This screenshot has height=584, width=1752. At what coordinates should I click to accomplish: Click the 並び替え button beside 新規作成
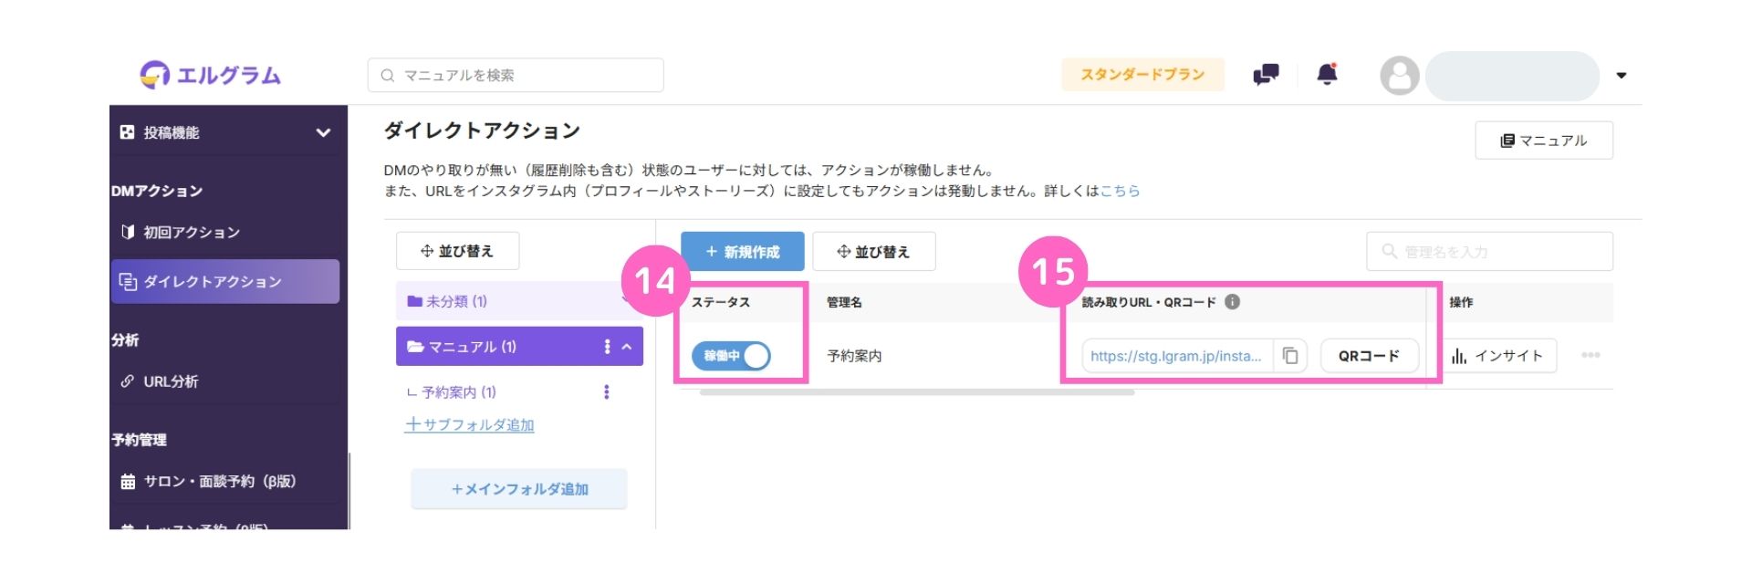(873, 251)
